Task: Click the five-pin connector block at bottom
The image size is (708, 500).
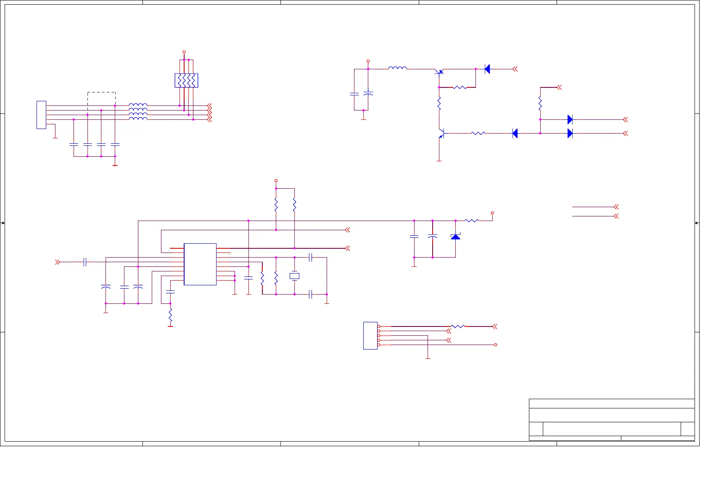Action: [370, 336]
